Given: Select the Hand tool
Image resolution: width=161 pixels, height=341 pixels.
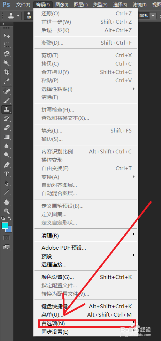Looking at the screenshot, I should click(x=7, y=202).
